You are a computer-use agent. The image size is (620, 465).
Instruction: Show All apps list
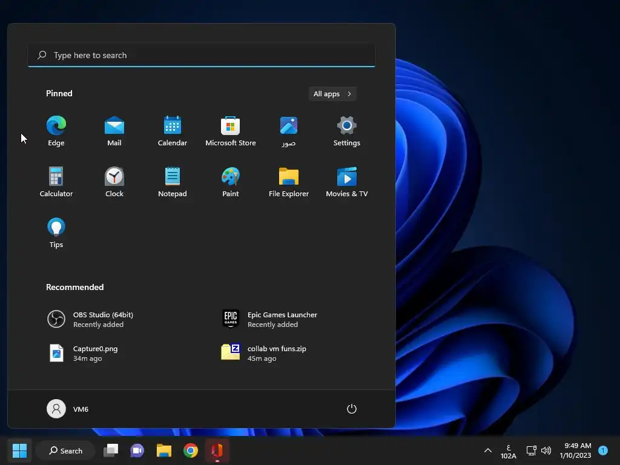332,94
